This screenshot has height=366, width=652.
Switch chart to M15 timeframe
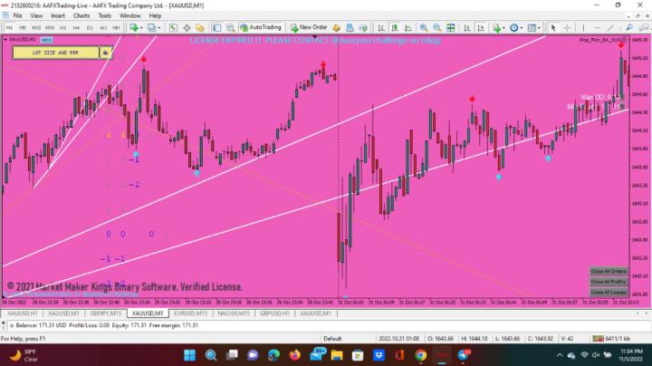click(x=36, y=28)
